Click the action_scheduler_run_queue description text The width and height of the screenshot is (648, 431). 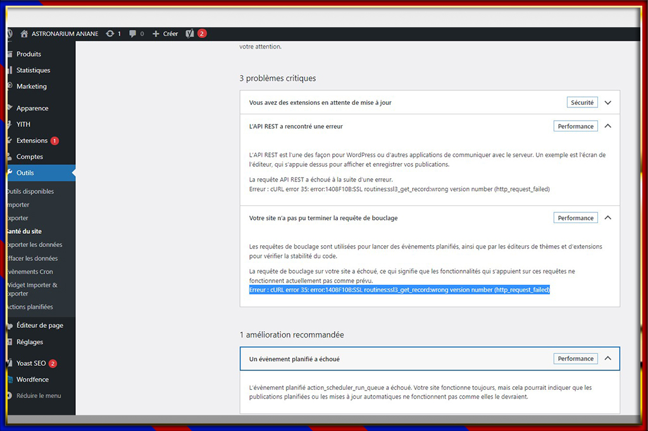420,392
